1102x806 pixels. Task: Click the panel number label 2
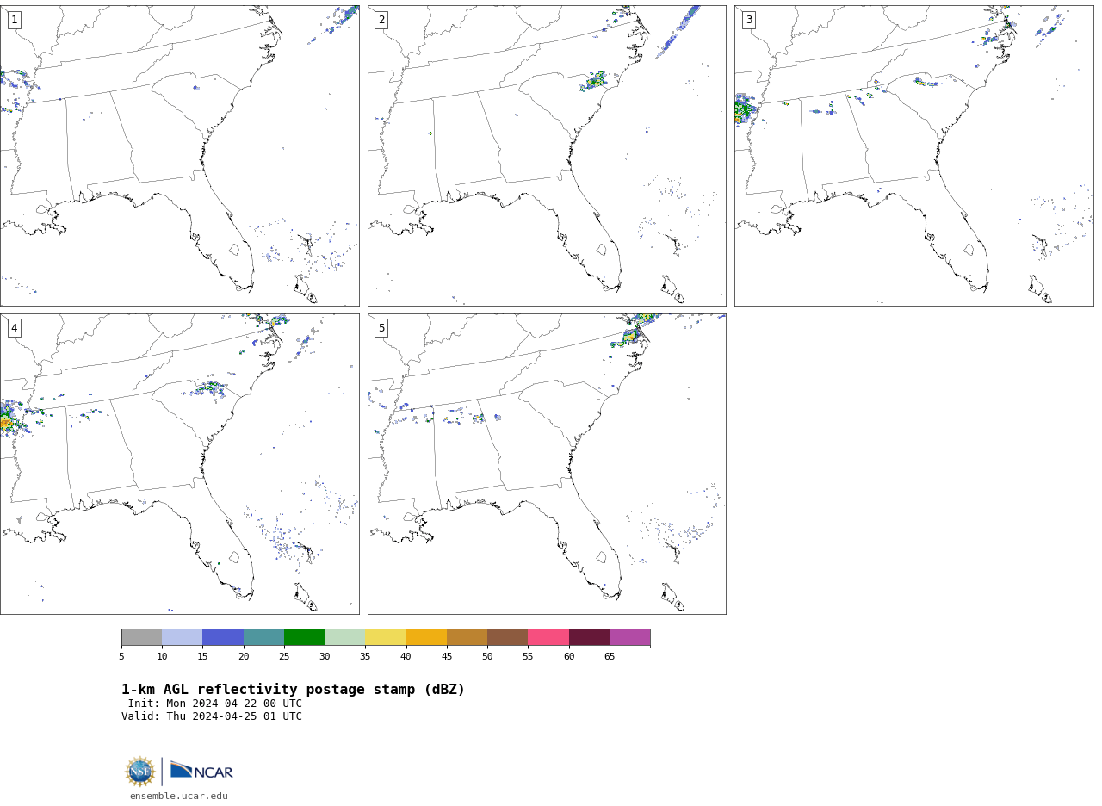(381, 20)
